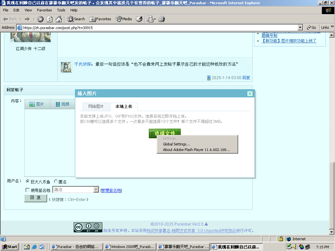Click the Go button beside address bar
The width and height of the screenshot is (335, 251).
pyautogui.click(x=311, y=27)
